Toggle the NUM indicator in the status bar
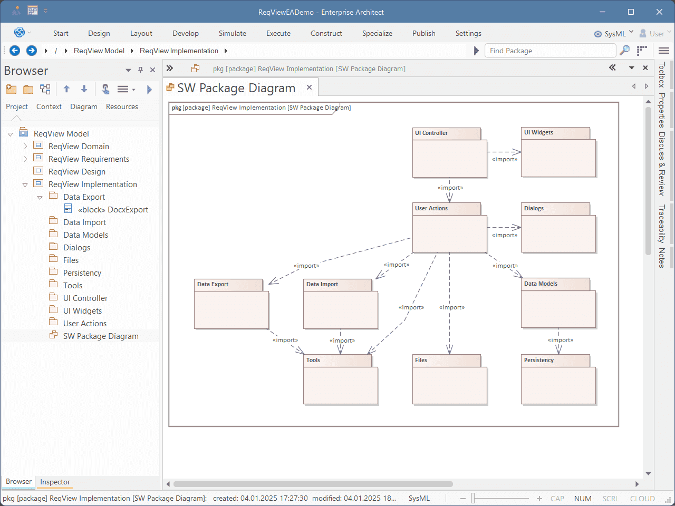The image size is (675, 506). [x=583, y=498]
